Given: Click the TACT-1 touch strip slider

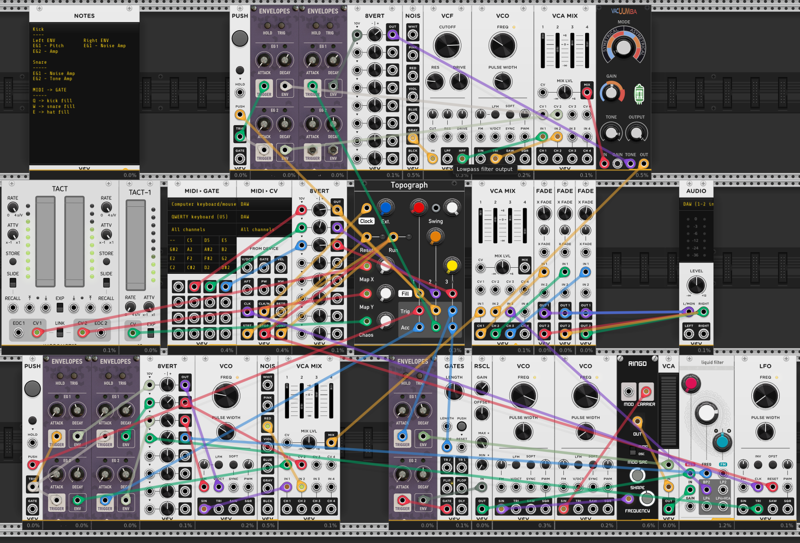Looking at the screenshot, I should (x=136, y=245).
